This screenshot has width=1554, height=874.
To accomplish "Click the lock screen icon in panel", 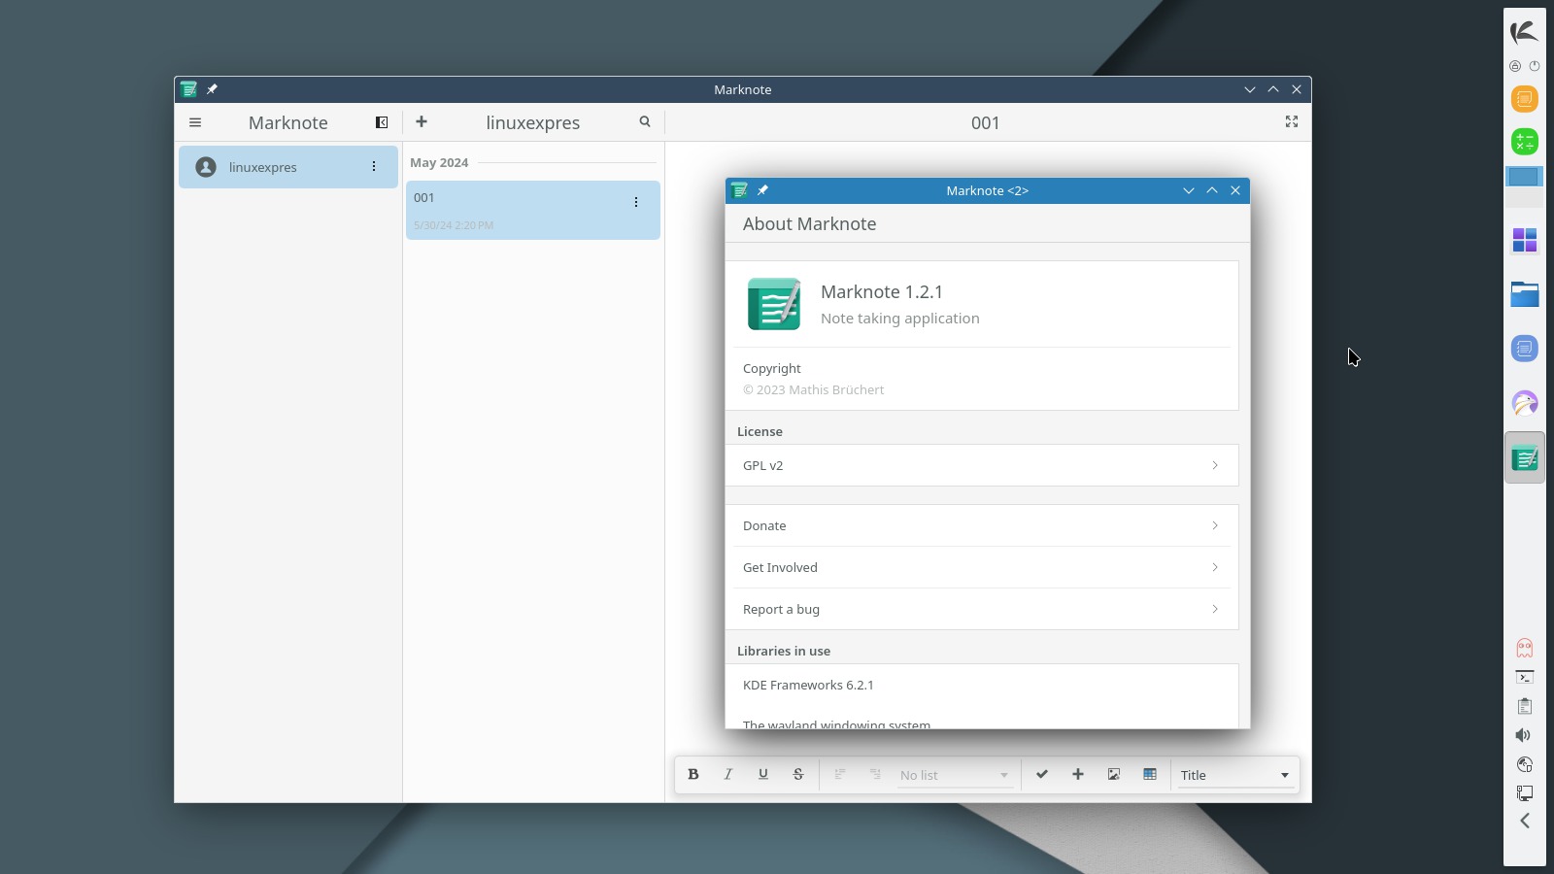I will [1515, 66].
